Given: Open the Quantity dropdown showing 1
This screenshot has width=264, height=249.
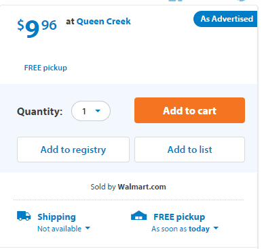Looking at the screenshot, I should [x=91, y=111].
